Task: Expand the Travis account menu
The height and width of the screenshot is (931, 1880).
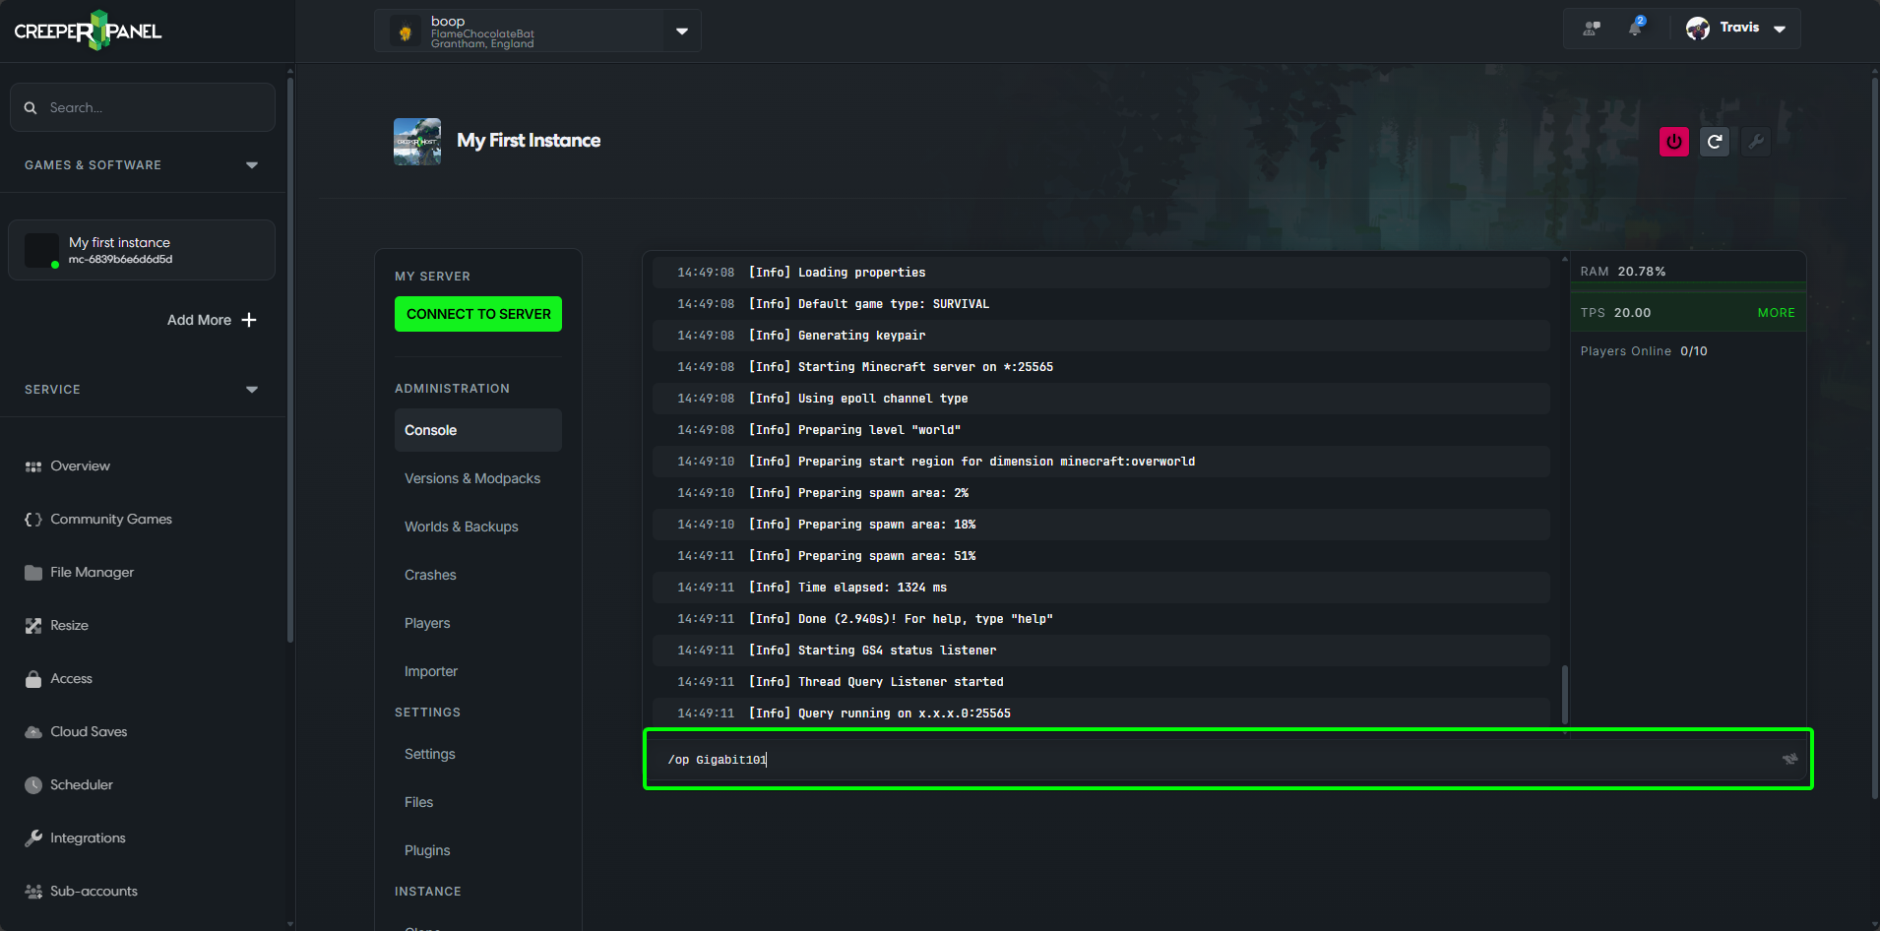Action: tap(1779, 28)
